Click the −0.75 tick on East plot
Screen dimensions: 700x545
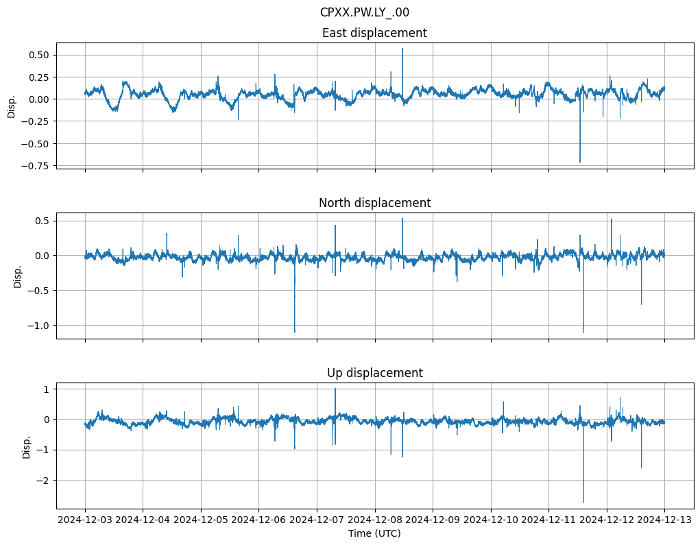click(x=37, y=166)
